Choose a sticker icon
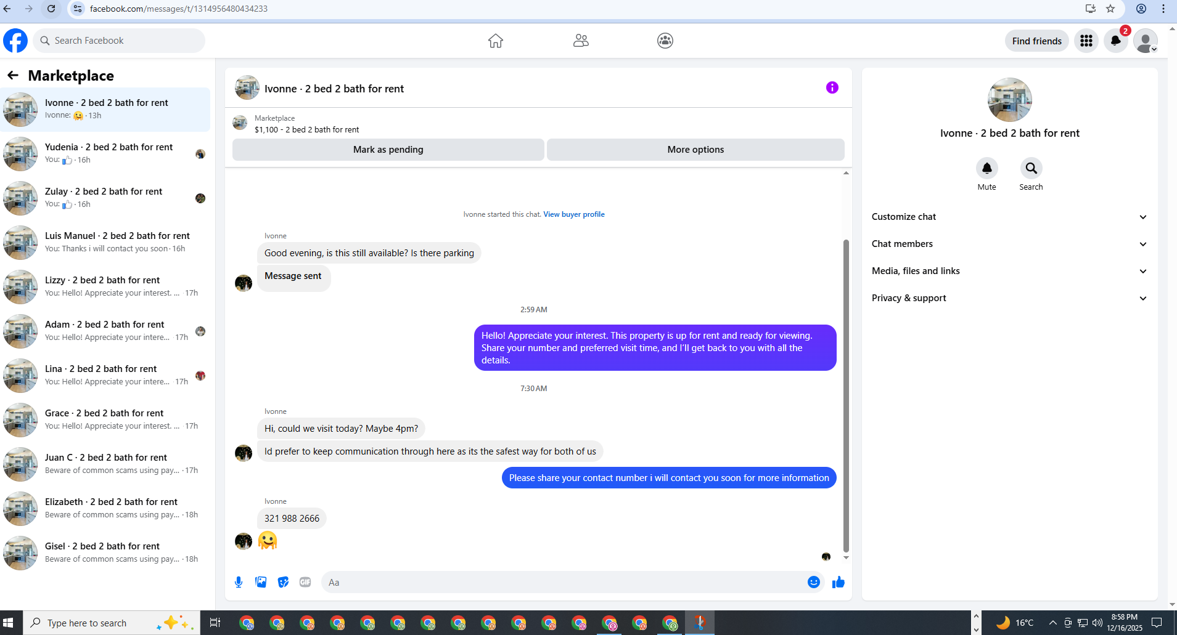 (x=283, y=582)
